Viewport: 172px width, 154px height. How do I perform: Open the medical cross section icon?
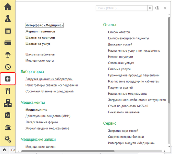click(x=8, y=79)
